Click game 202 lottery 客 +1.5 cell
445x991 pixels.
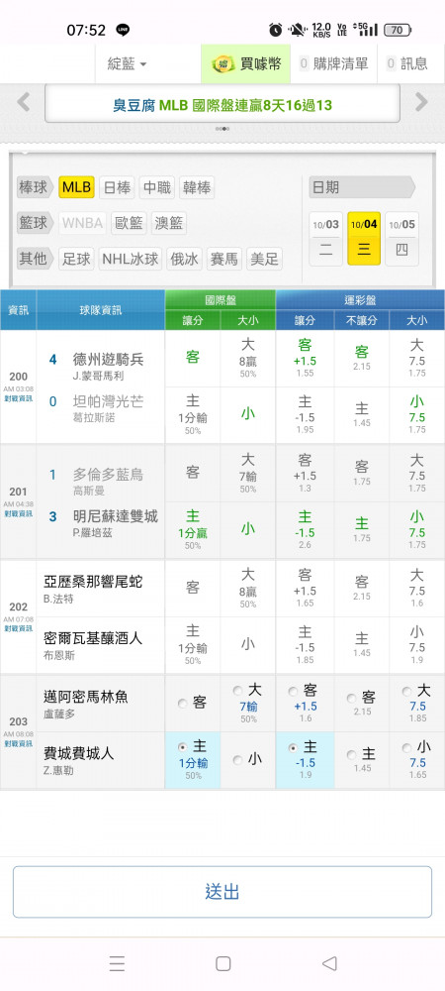(x=305, y=589)
